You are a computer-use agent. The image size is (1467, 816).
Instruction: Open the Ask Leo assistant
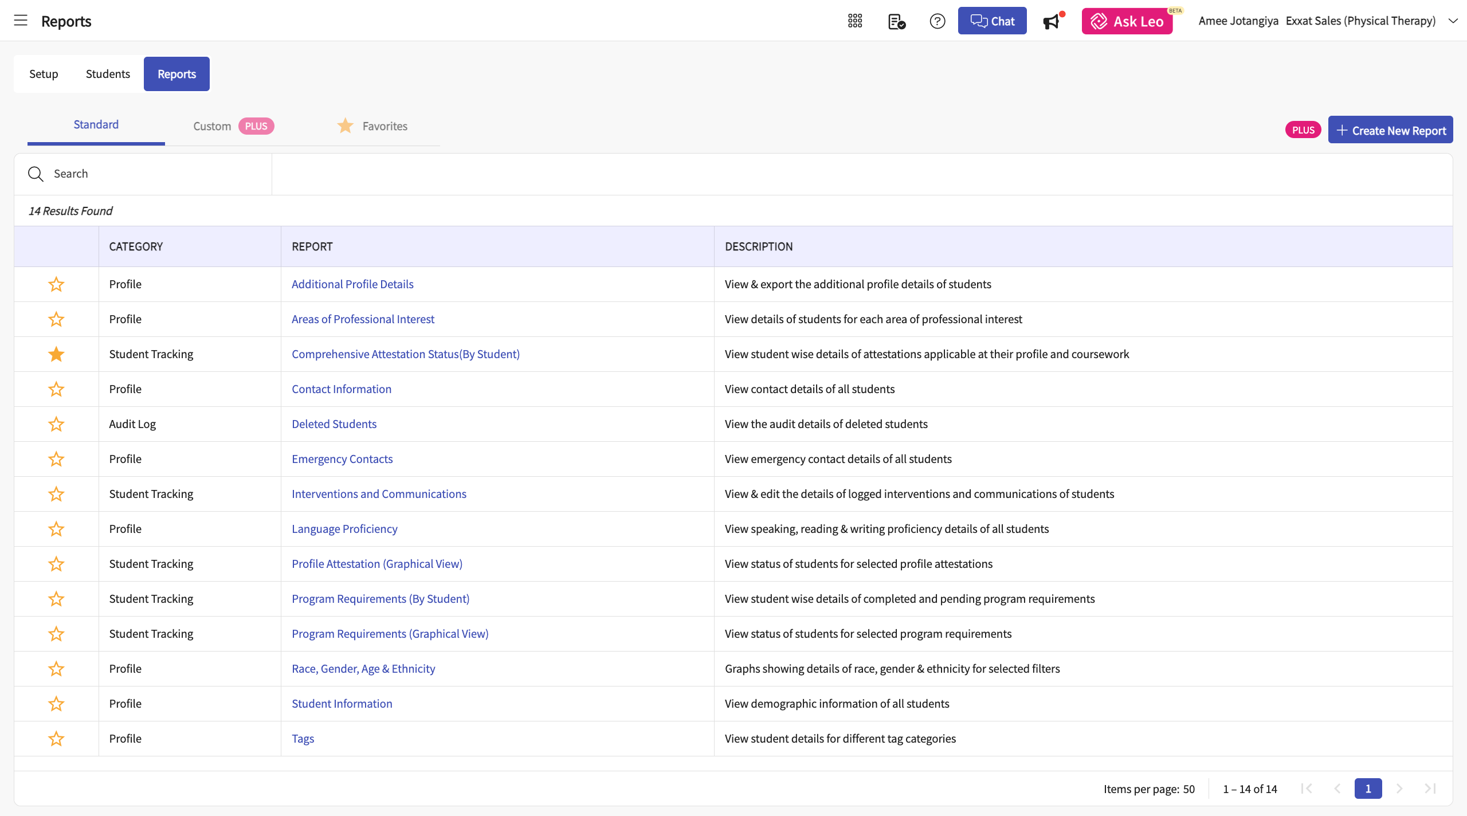[x=1127, y=21]
